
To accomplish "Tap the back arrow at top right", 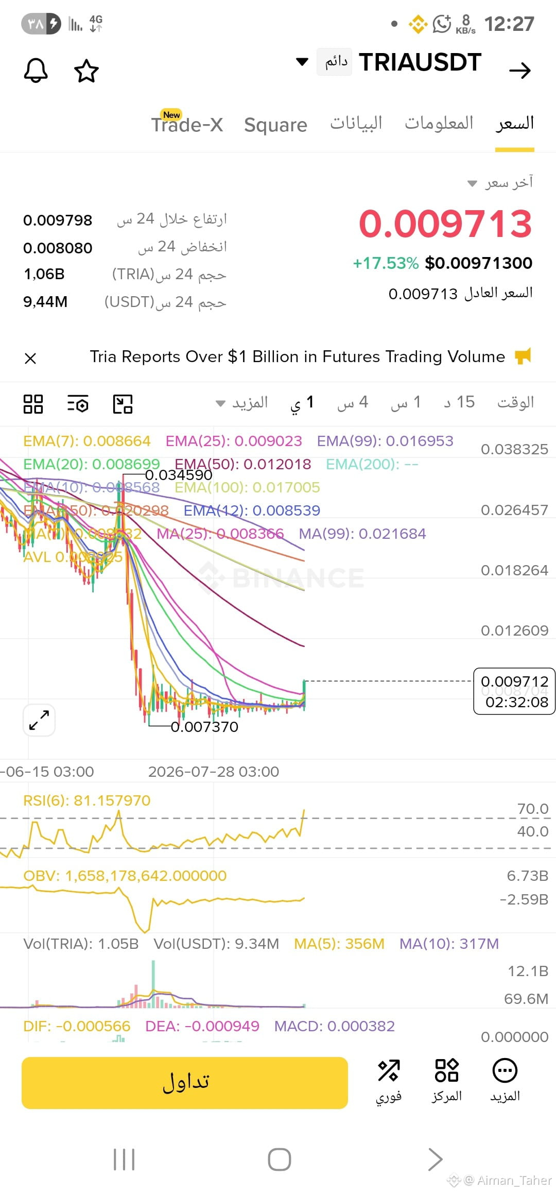I will click(x=519, y=70).
